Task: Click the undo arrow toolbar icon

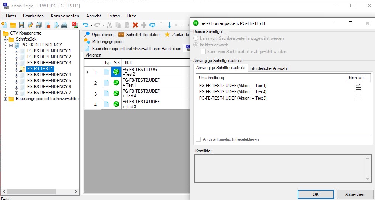Action: 85,25
